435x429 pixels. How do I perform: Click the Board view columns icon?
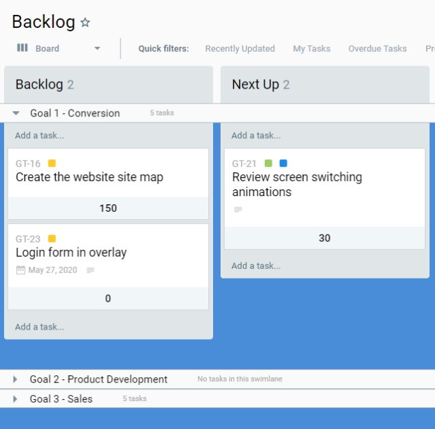click(x=22, y=48)
